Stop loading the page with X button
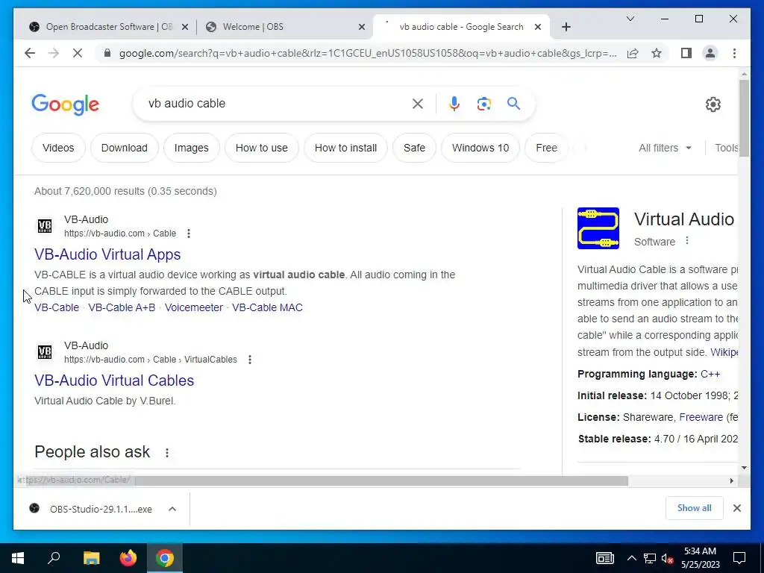 78,53
